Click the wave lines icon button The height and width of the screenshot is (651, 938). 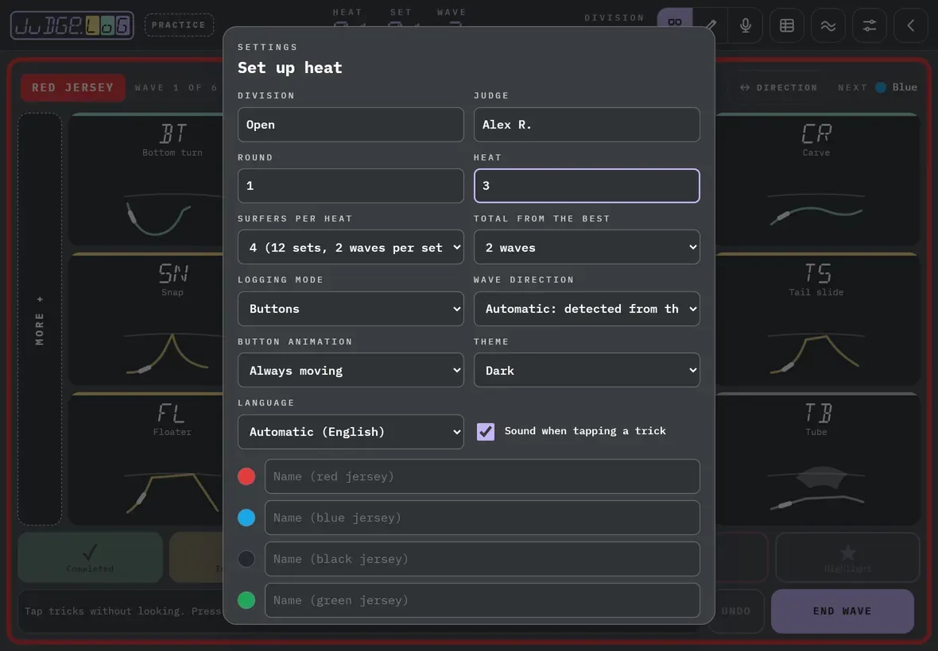pyautogui.click(x=828, y=25)
